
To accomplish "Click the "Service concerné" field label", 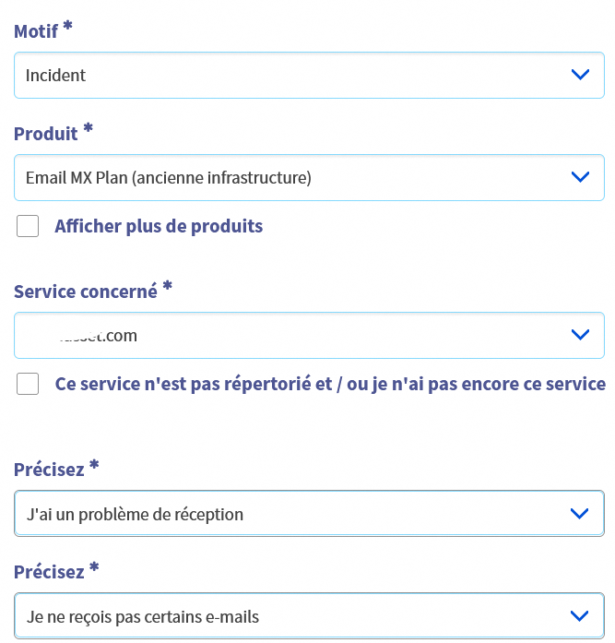I will pos(86,292).
